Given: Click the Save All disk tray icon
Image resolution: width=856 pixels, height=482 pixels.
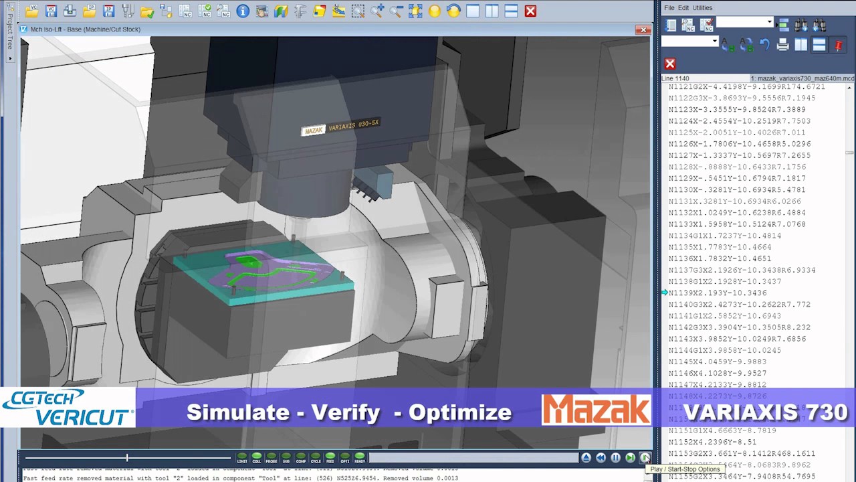Looking at the screenshot, I should [x=70, y=11].
